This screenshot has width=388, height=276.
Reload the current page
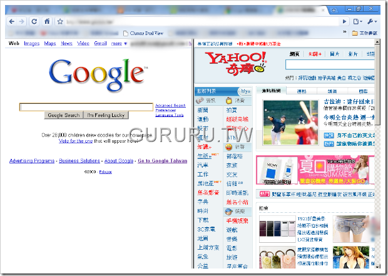tap(34, 21)
